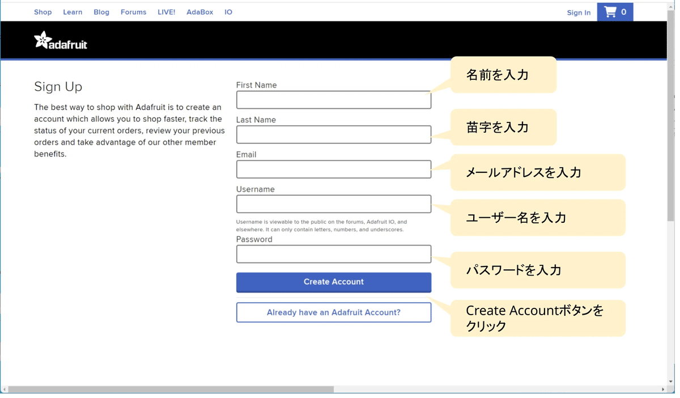Image resolution: width=680 pixels, height=398 pixels.
Task: Click the Email input field
Action: point(333,169)
